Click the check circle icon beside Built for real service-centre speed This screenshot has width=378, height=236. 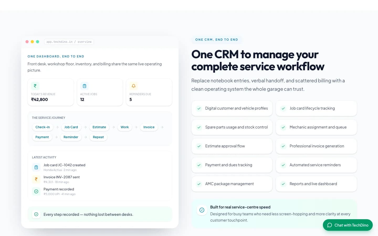click(x=202, y=210)
